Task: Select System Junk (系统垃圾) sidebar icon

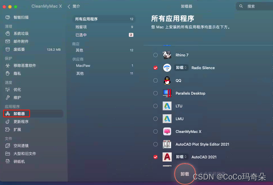Action: pos(8,33)
